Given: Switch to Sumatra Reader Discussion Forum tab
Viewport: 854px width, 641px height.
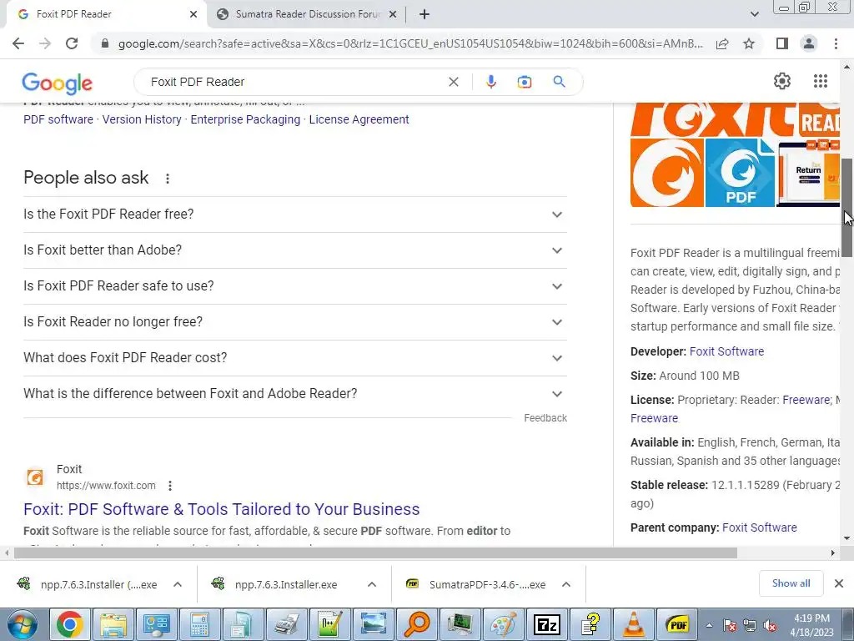Looking at the screenshot, I should (x=308, y=14).
